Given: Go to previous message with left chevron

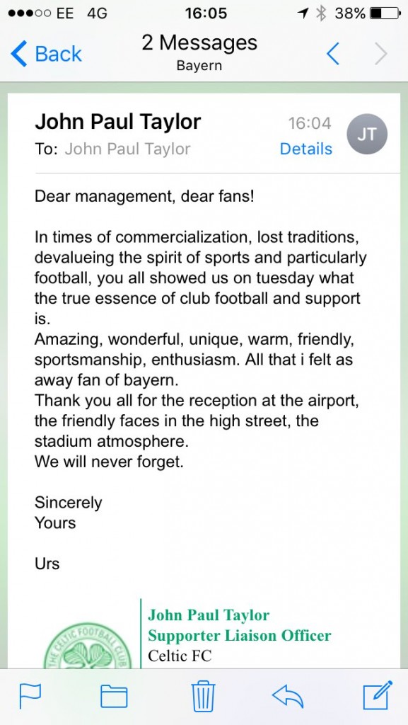Looking at the screenshot, I should tap(333, 54).
